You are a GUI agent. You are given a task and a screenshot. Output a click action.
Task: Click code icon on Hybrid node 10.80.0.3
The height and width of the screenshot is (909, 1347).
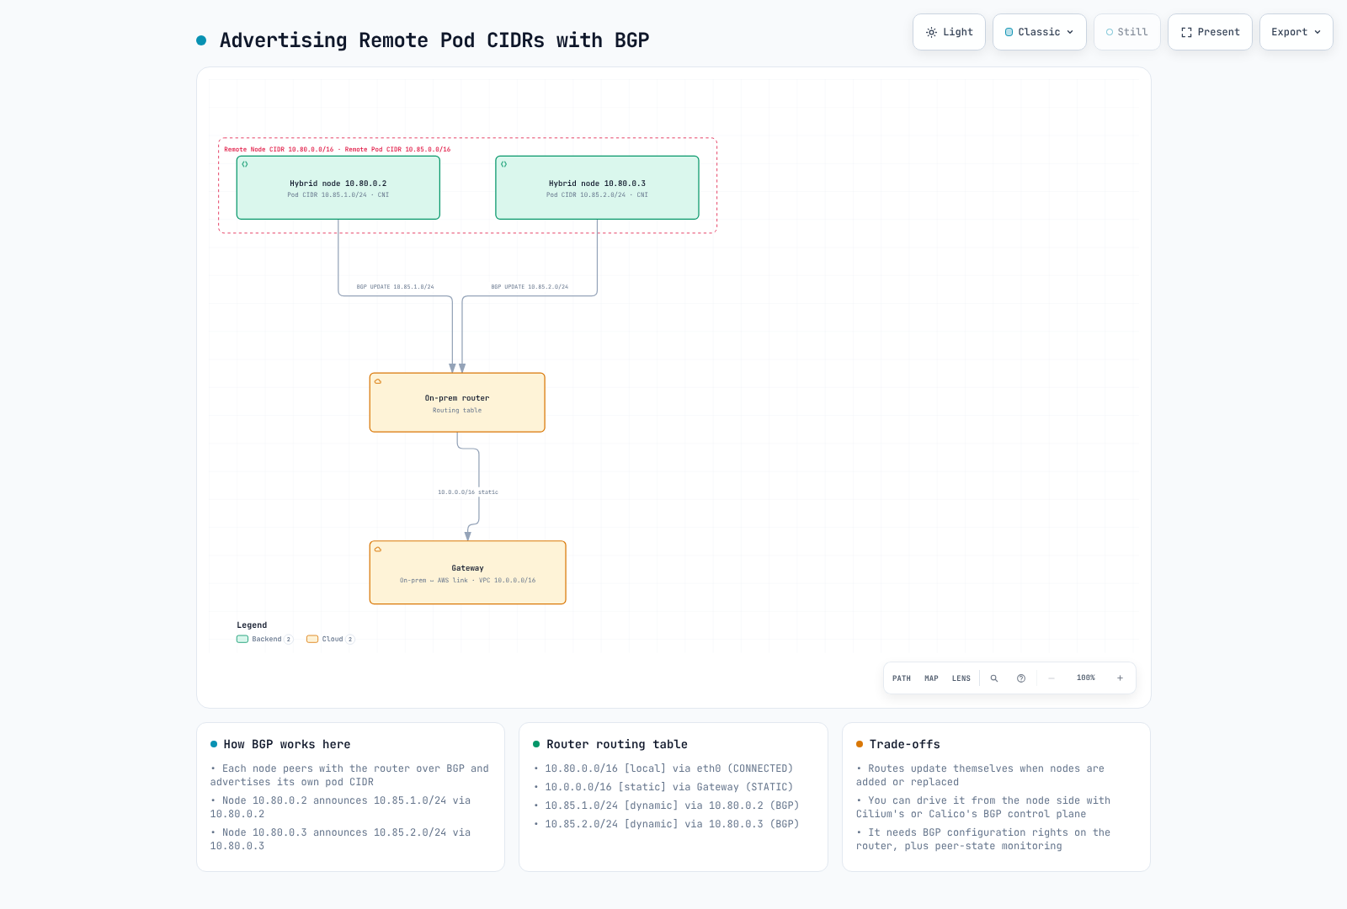point(504,164)
